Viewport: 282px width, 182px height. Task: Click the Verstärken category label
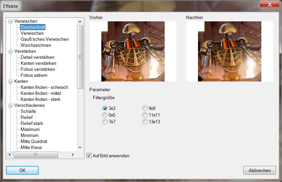point(25,51)
